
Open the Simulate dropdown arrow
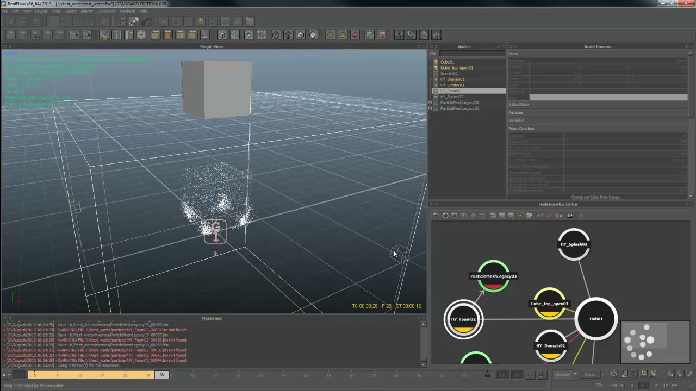click(575, 374)
